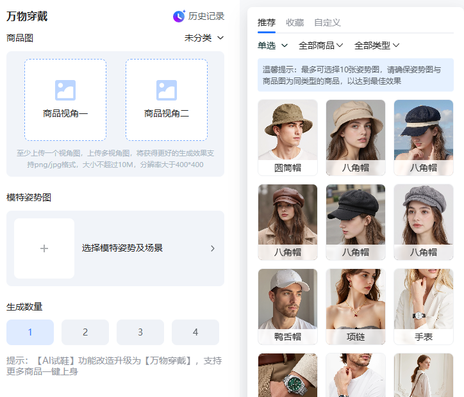The height and width of the screenshot is (397, 464).
Task: Choose the 鸭舌帽 model pose thumbnail
Action: pyautogui.click(x=288, y=306)
